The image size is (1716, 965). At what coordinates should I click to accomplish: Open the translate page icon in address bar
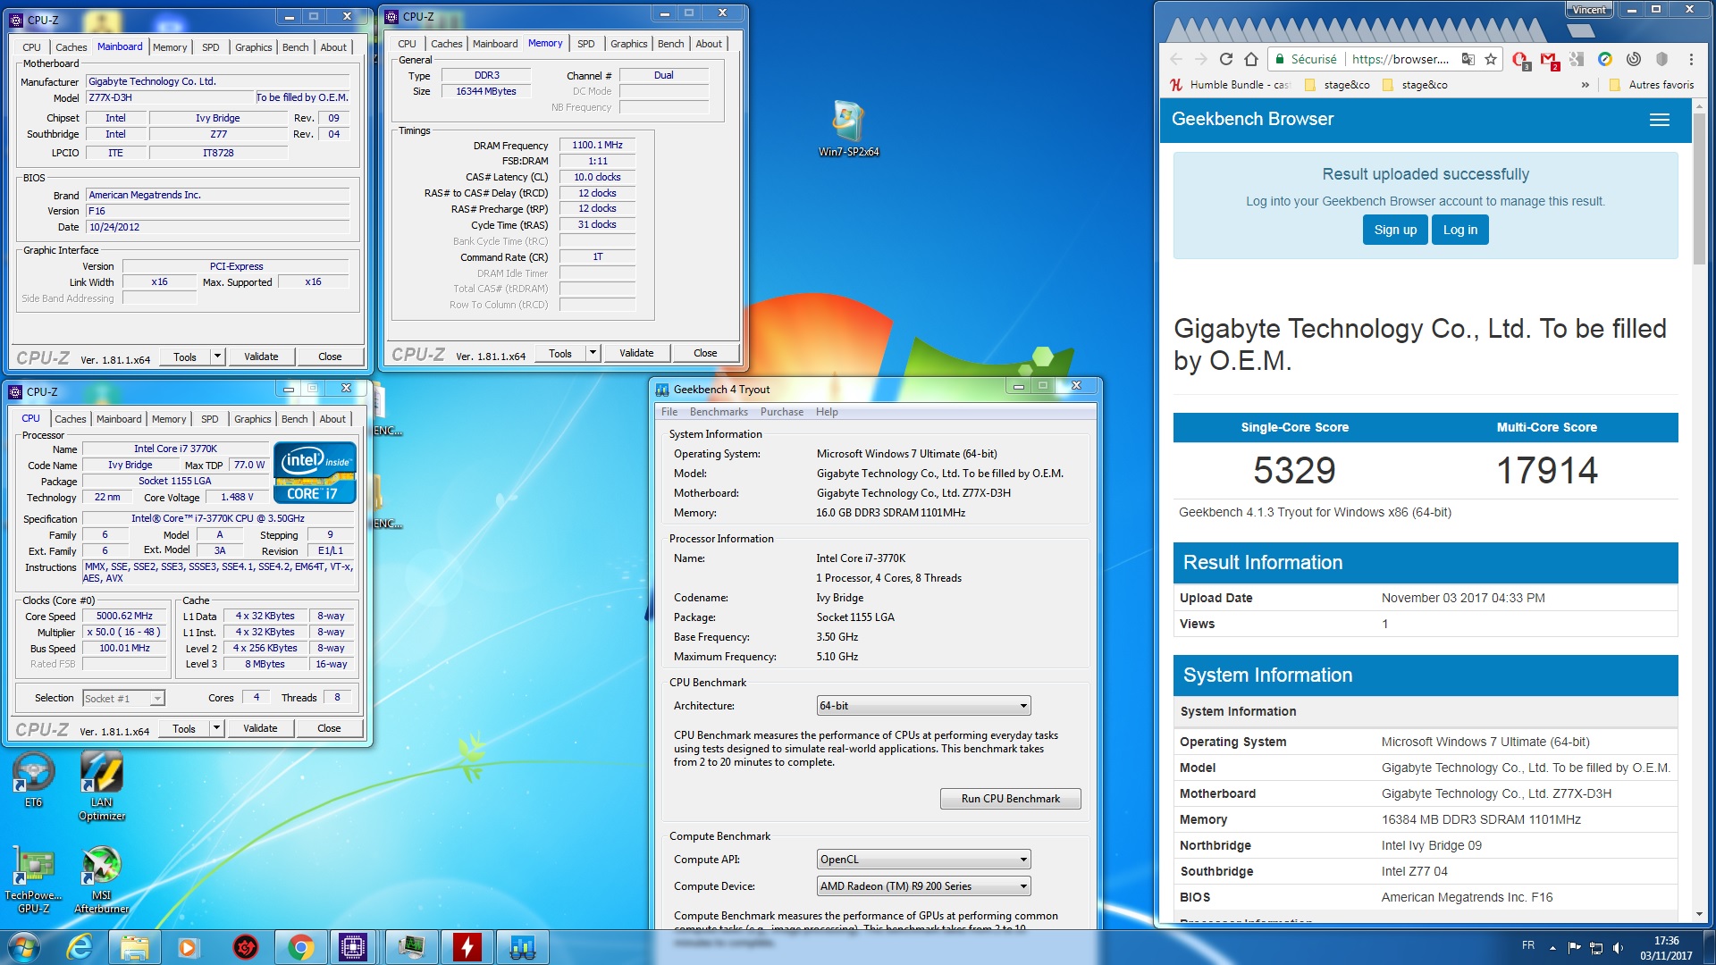(1468, 59)
